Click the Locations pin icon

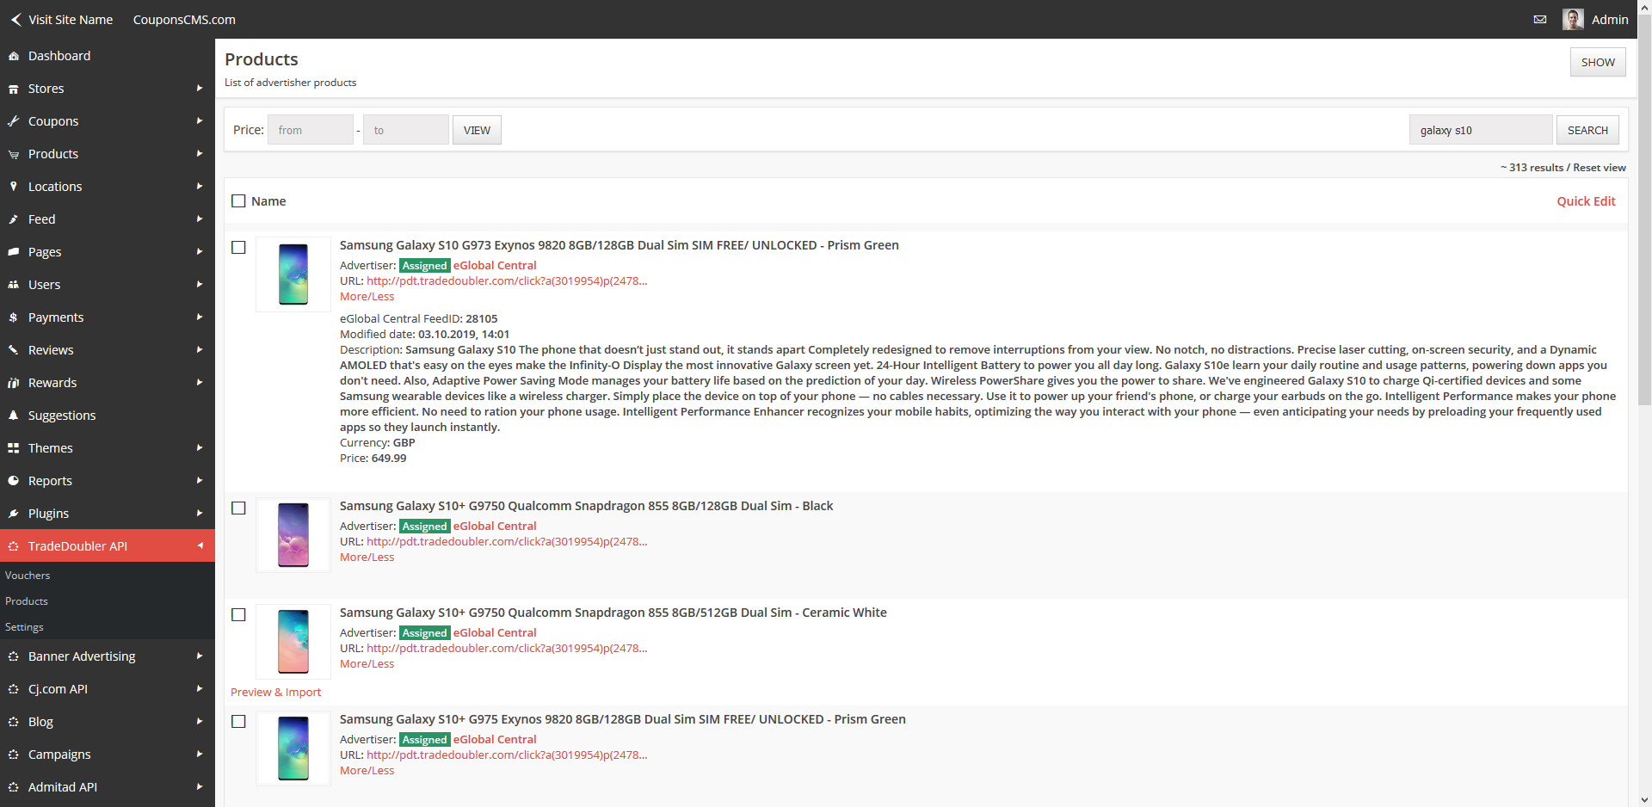click(13, 187)
